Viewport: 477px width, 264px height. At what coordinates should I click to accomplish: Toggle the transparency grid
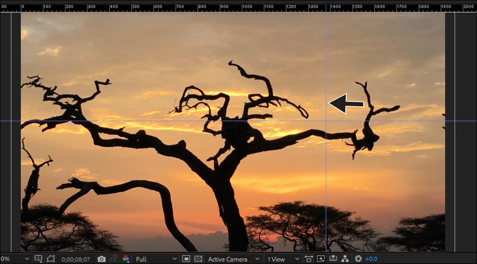coord(198,259)
